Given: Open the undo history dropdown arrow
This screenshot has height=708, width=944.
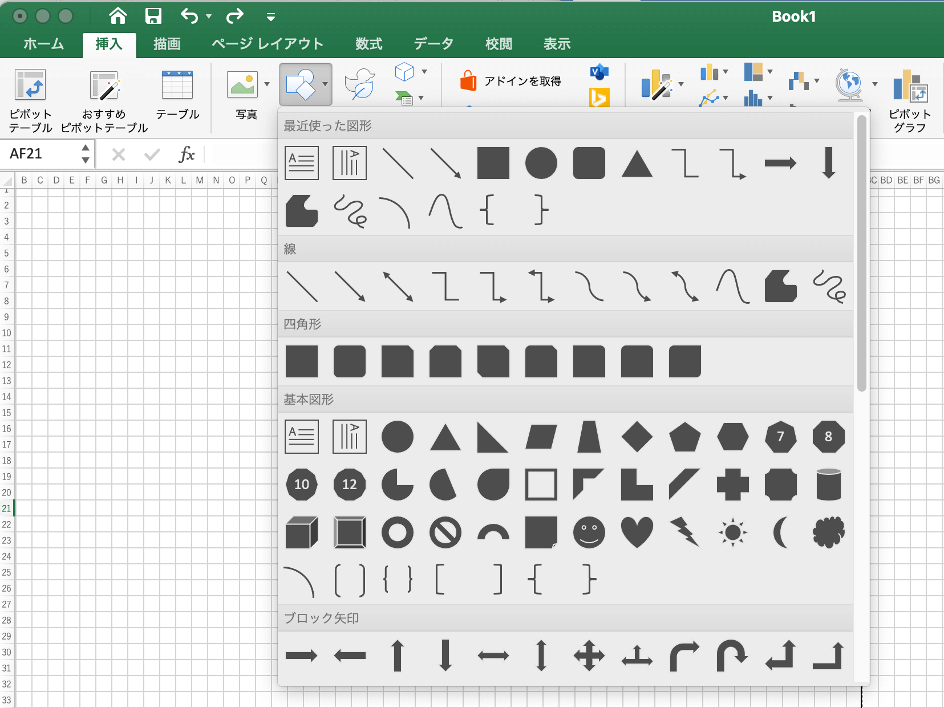Looking at the screenshot, I should coord(209,17).
